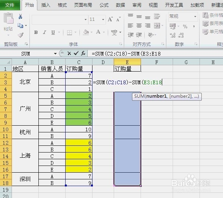Open the font name dropdown
This screenshot has width=223, height=198.
tap(86, 19)
